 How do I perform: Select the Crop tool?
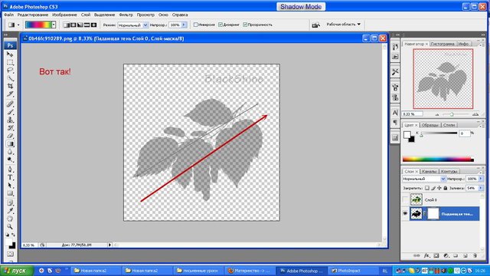(x=10, y=86)
